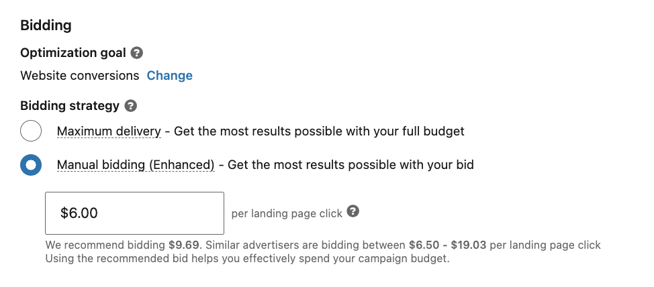
Task: Click the Bidding strategy question mark icon
Action: click(x=130, y=106)
